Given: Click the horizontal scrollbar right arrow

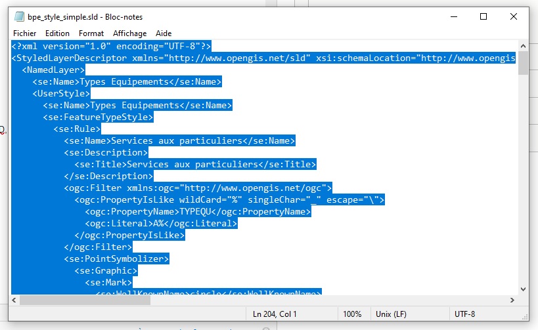Looking at the screenshot, I should pos(512,300).
